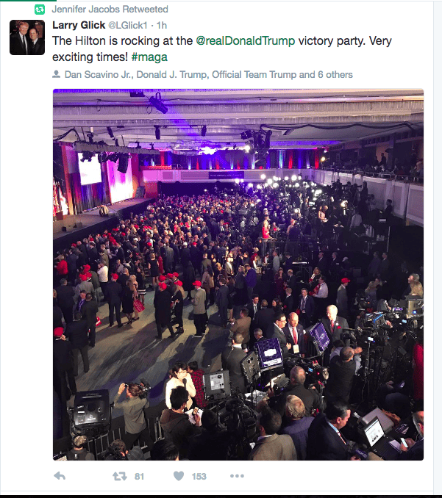Click the 1h timestamp
442x498 pixels.
[x=162, y=26]
